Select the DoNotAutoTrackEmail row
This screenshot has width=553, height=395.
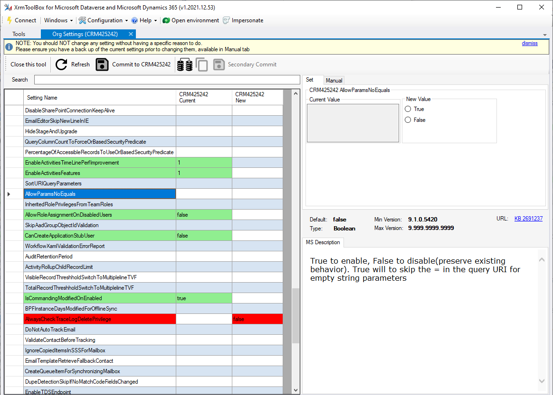pos(143,330)
